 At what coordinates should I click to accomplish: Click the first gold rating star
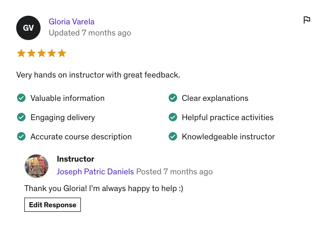pos(21,53)
